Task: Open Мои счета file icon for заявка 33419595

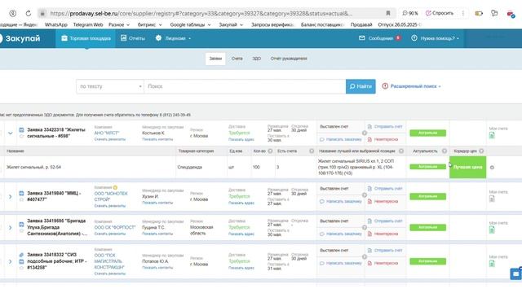Action: click(492, 230)
